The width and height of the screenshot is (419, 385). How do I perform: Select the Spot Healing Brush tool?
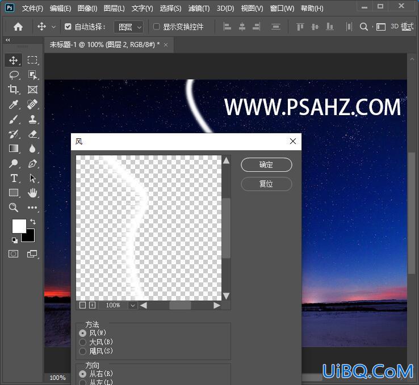coord(32,104)
